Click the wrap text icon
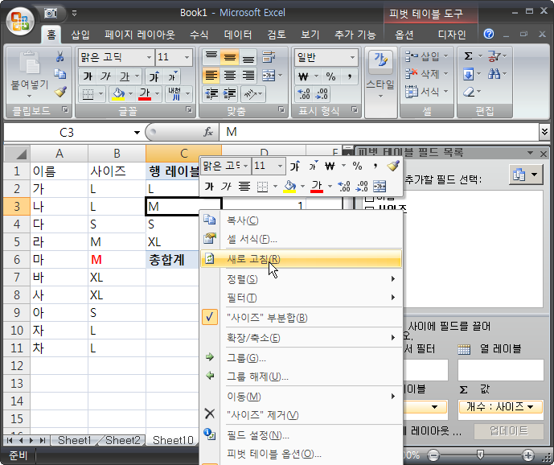Image resolution: width=554 pixels, height=465 pixels. tap(269, 57)
